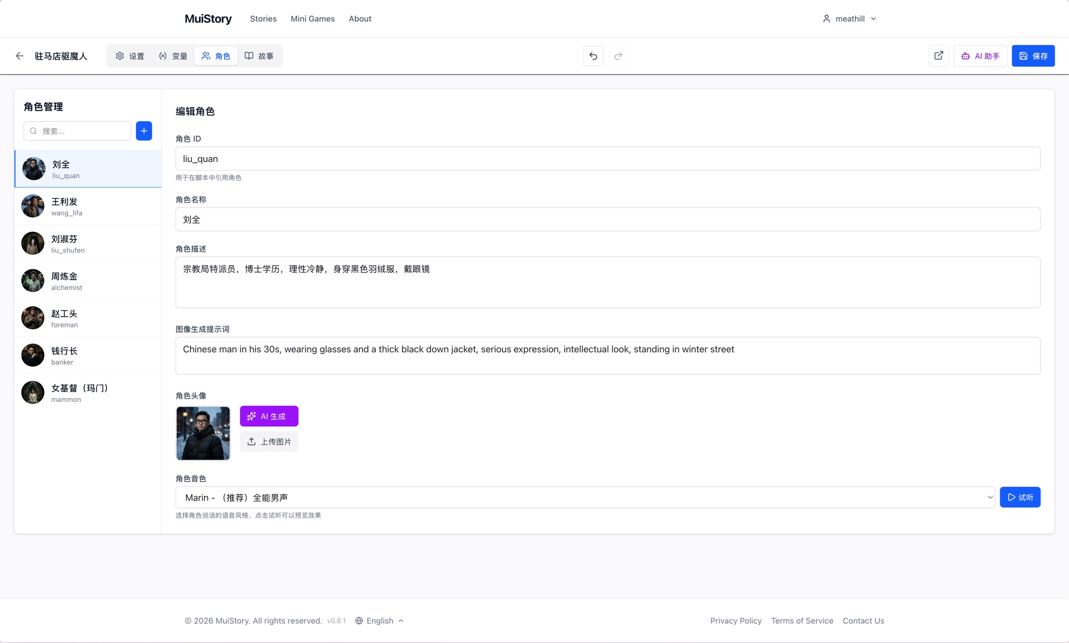Click the AI 生成 avatar generate button
This screenshot has width=1069, height=643.
click(x=269, y=416)
